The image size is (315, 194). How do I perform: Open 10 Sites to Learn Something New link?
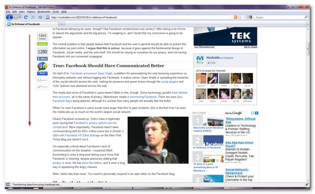point(205,167)
